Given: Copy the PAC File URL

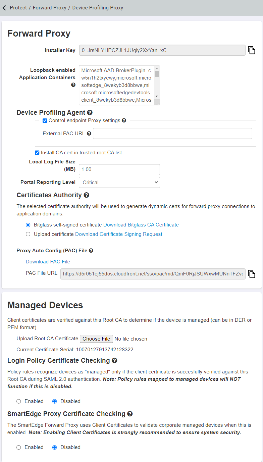Looking at the screenshot, I should 252,274.
